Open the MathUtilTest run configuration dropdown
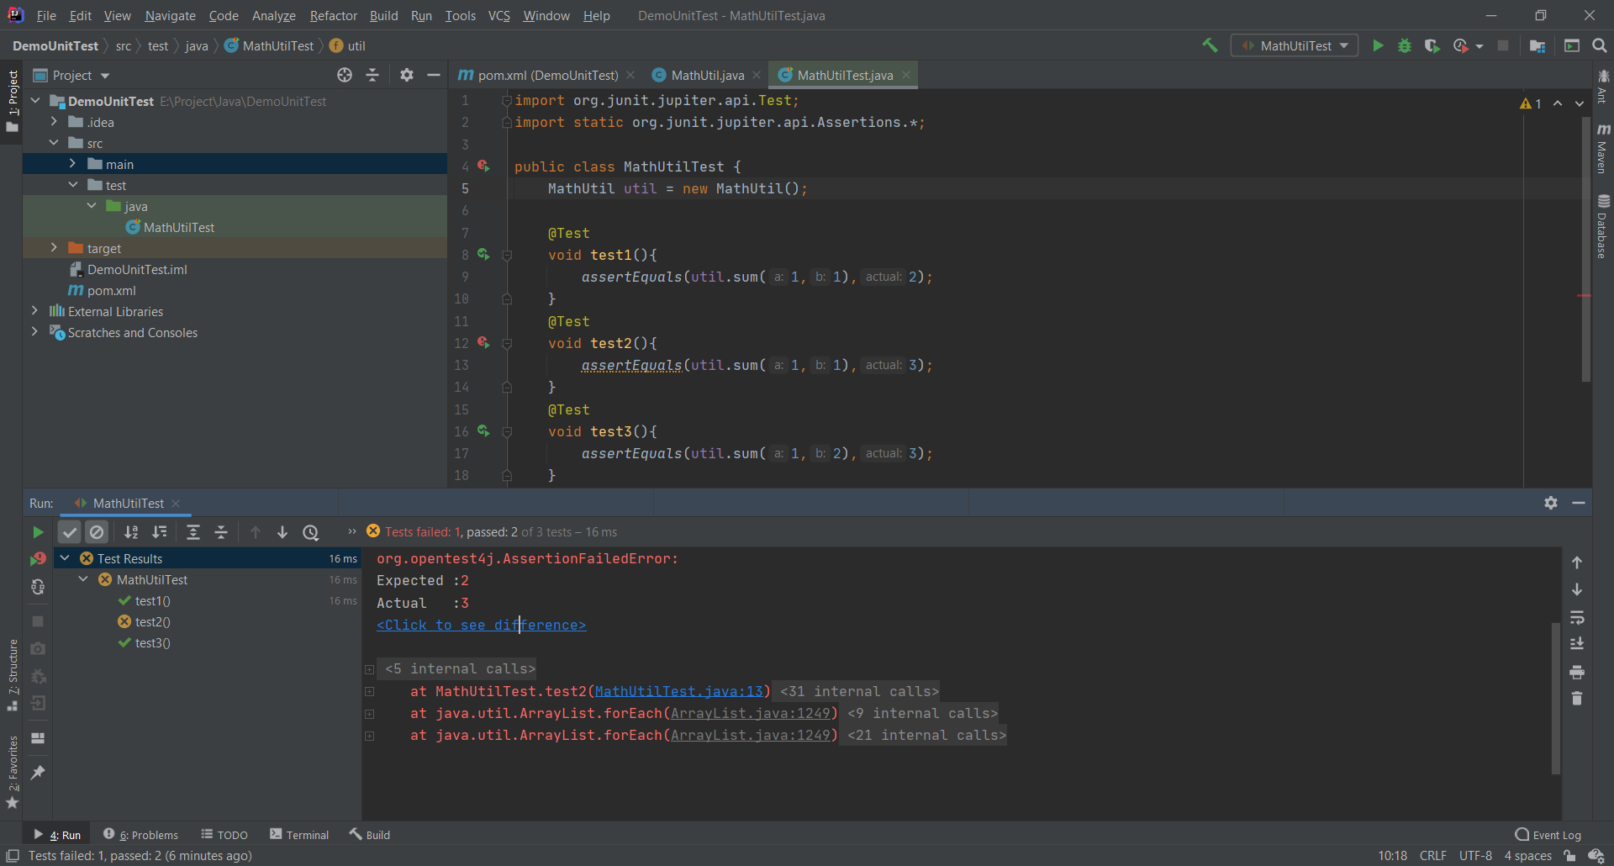The width and height of the screenshot is (1614, 866). 1344,45
